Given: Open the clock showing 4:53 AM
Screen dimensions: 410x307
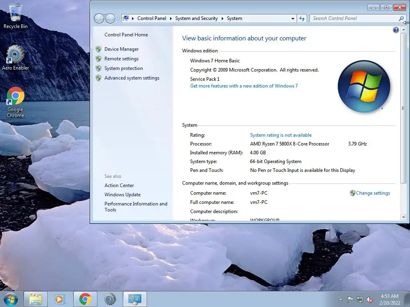Looking at the screenshot, I should (390, 299).
